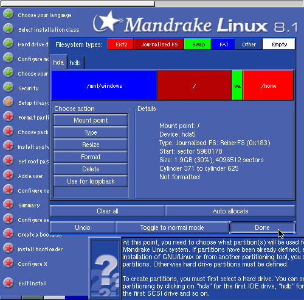Click the star icon beside Select installation class
The height and width of the screenshot is (300, 304).
(9, 29)
